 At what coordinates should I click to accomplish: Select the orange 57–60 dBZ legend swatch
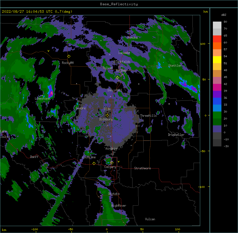217,46
